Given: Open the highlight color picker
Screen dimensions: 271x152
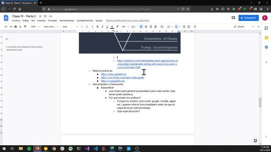Looking at the screenshot, I should click(117, 27).
